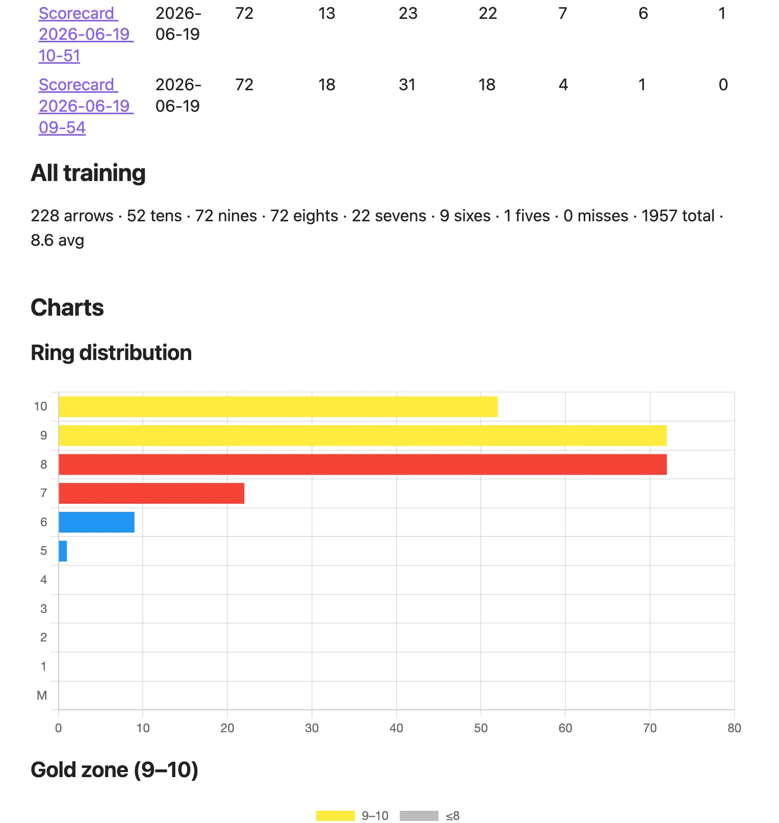This screenshot has height=823, width=779.
Task: Click the 80 tick on x-axis
Action: pos(734,728)
